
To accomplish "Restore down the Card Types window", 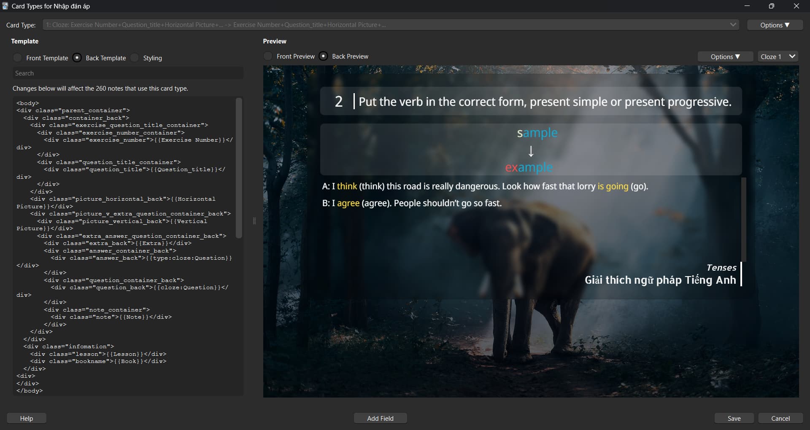I will click(x=772, y=6).
